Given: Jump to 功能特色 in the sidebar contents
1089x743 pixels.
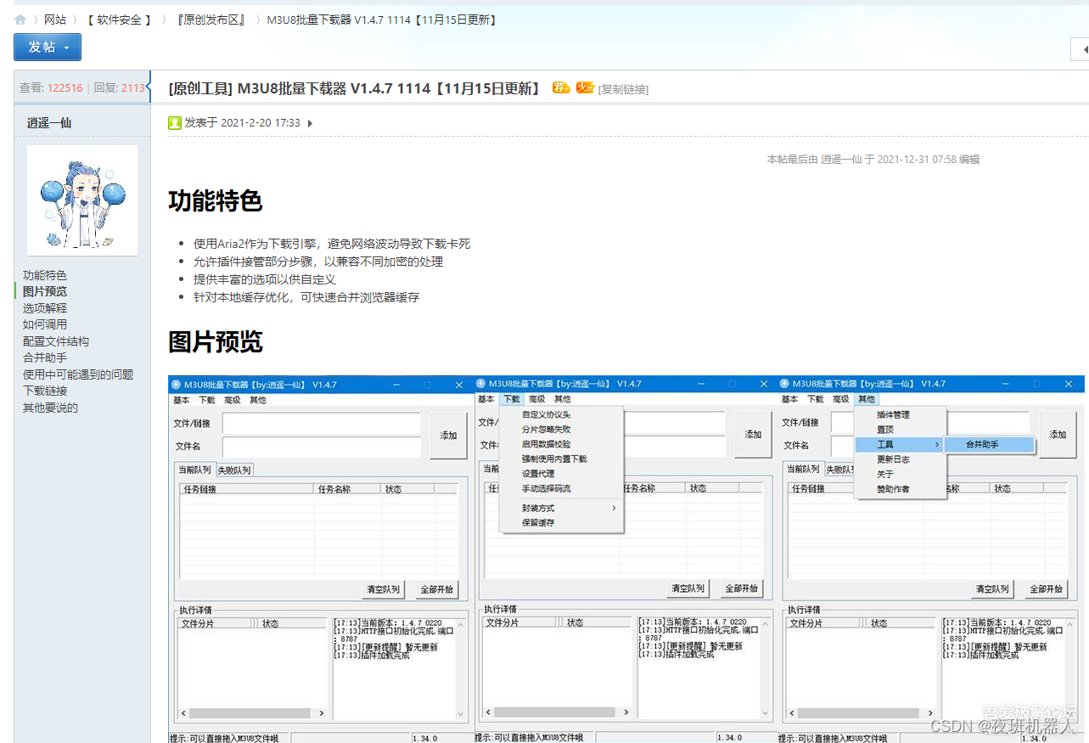Looking at the screenshot, I should pos(45,275).
